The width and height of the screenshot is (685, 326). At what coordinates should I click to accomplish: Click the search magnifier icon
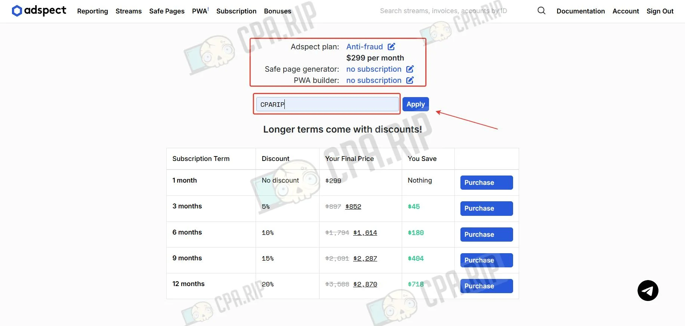point(541,11)
